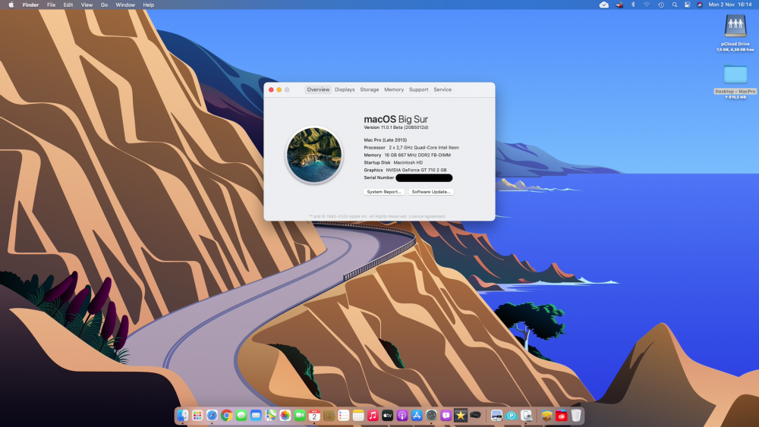Open the Window menu
The image size is (759, 427).
click(x=125, y=5)
